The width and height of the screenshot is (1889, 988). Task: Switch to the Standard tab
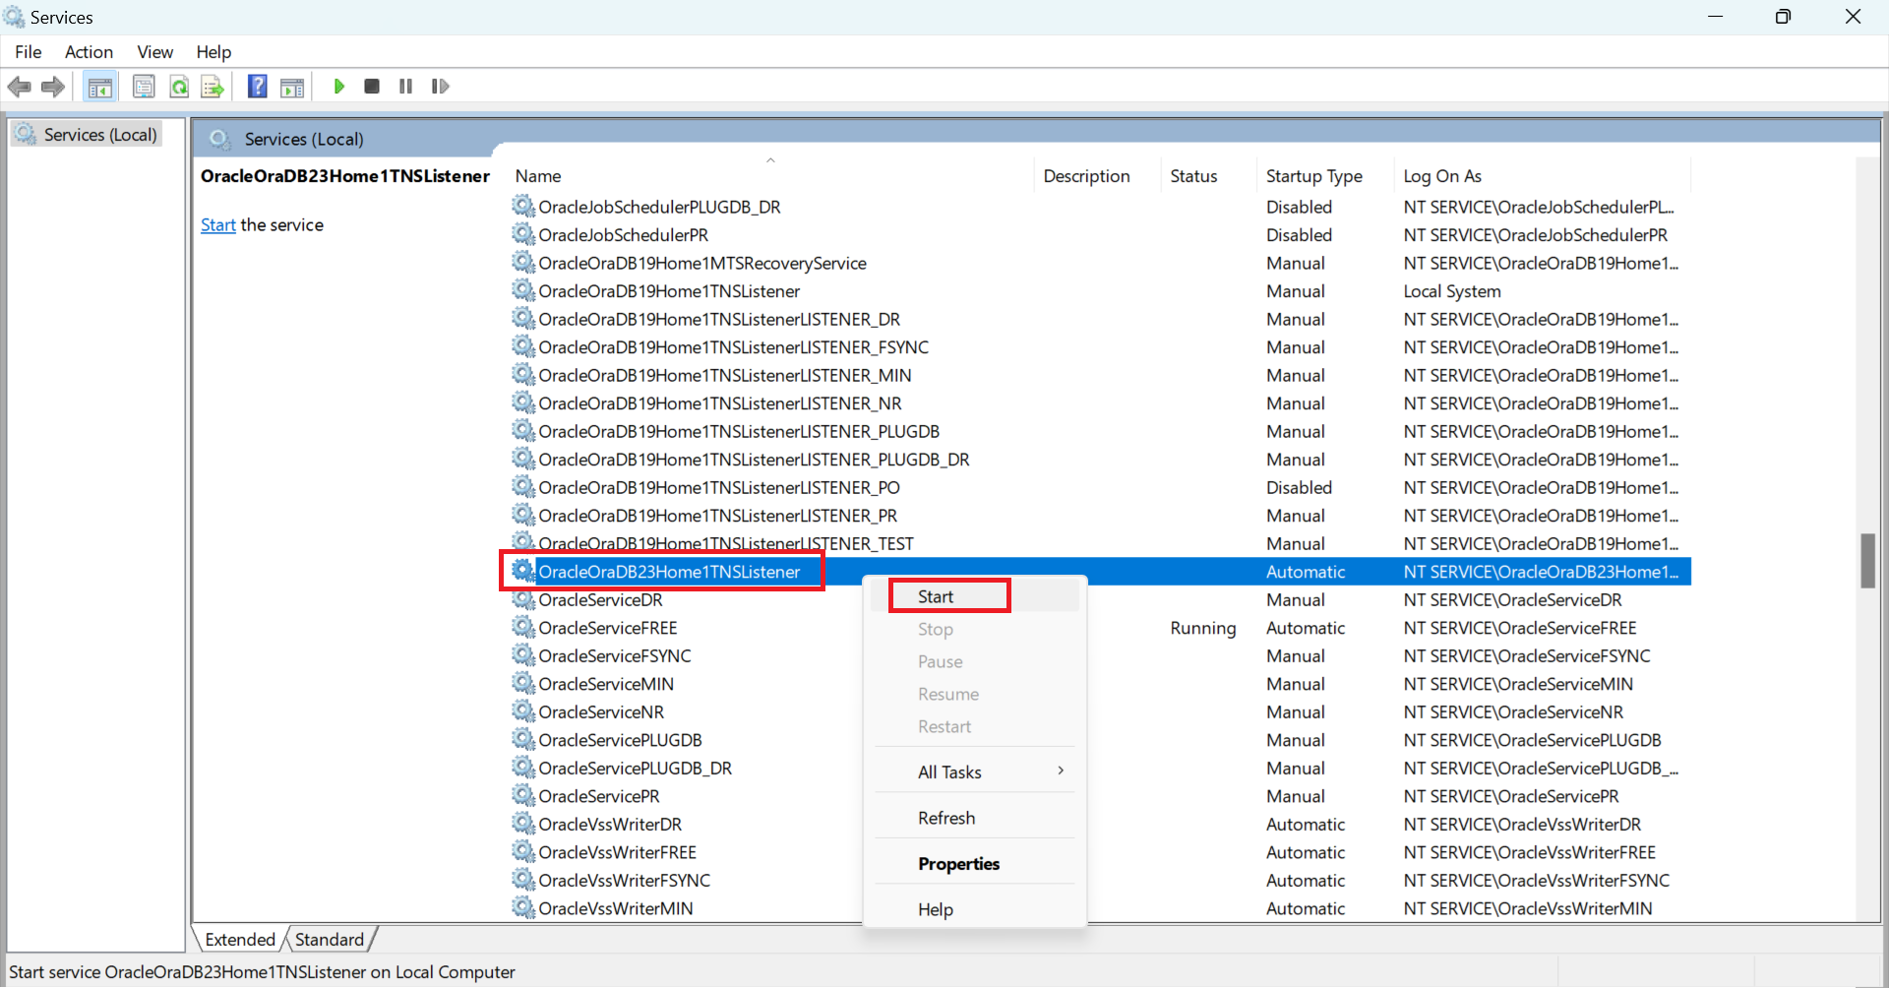330,940
